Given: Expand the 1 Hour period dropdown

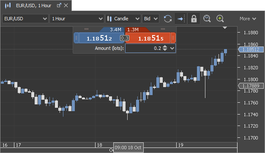Looking at the screenshot, I should [x=77, y=19].
